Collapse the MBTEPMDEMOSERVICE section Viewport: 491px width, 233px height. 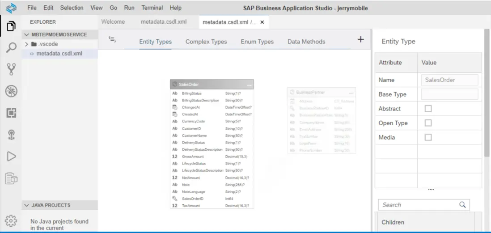[x=27, y=34]
